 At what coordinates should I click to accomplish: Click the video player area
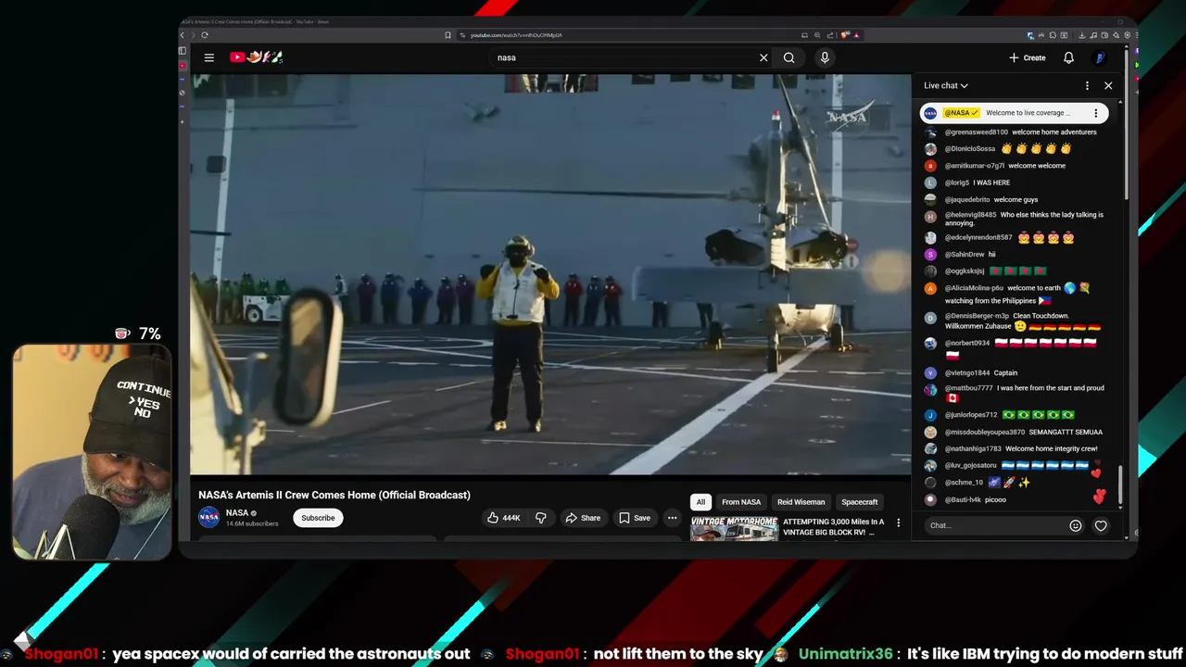[x=550, y=274]
